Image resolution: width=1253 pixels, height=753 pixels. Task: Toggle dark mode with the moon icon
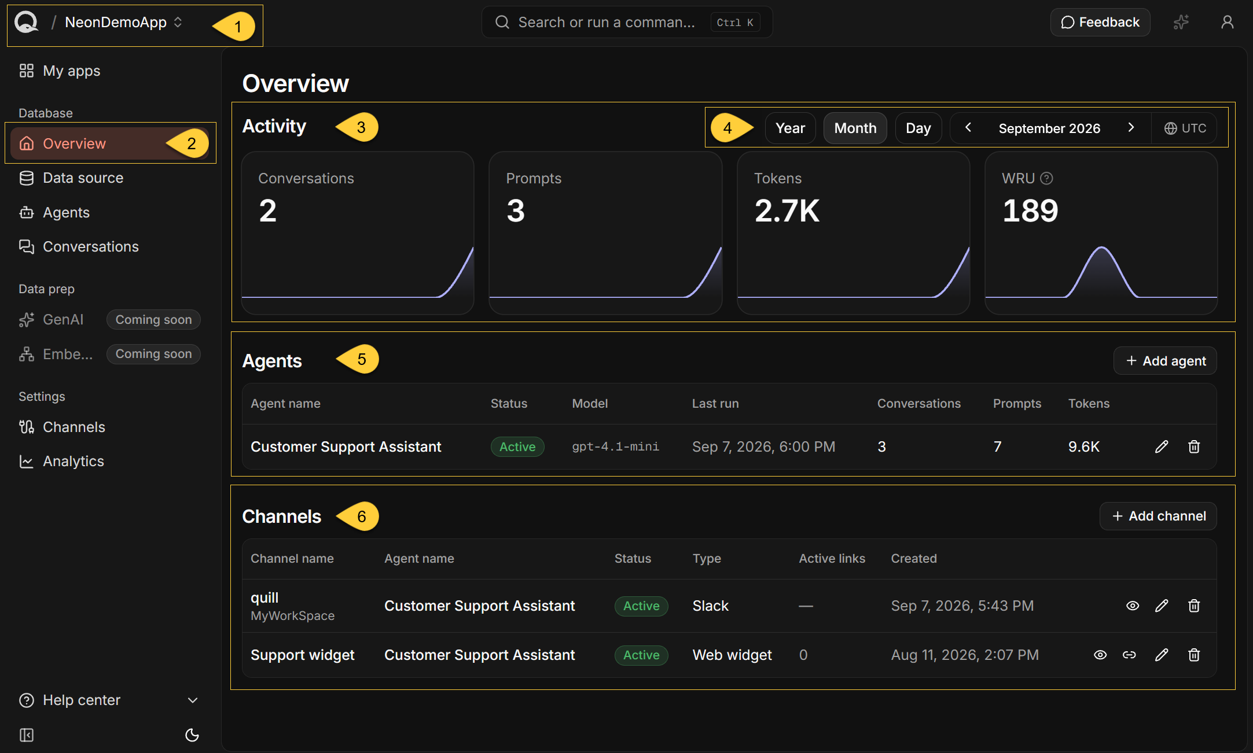pos(192,735)
